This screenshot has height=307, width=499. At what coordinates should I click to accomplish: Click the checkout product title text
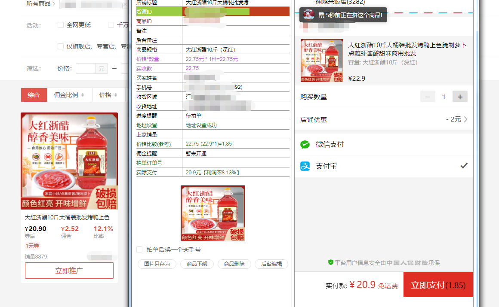(407, 49)
